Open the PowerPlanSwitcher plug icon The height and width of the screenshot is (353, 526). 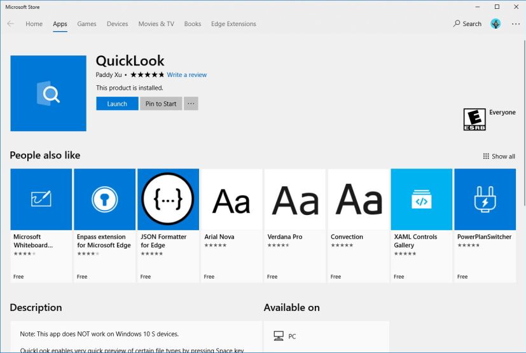[x=485, y=199]
